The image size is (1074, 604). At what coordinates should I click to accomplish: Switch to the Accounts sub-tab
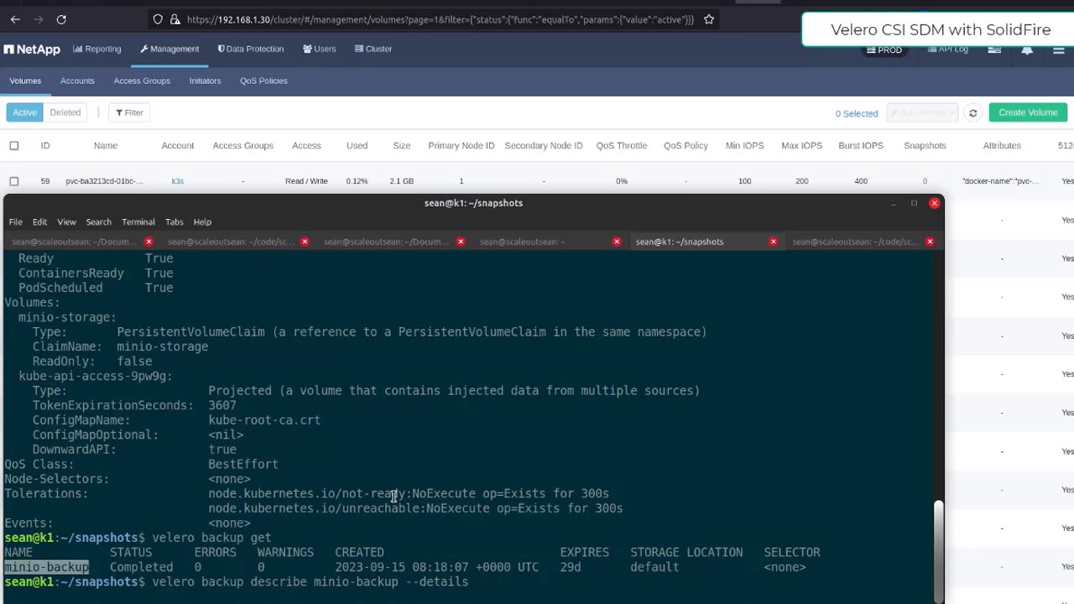click(x=77, y=81)
